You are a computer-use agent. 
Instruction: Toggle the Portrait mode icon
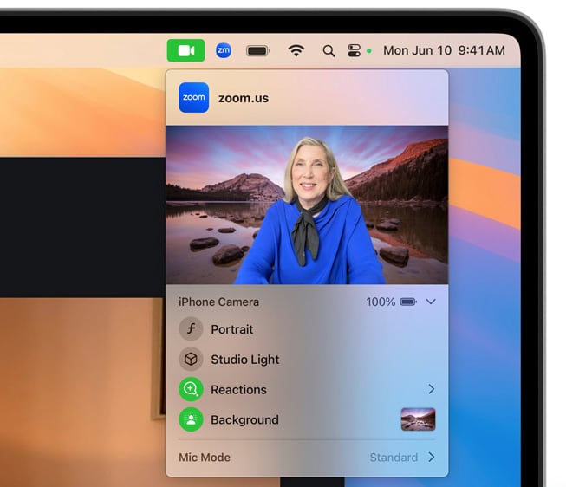click(x=191, y=329)
